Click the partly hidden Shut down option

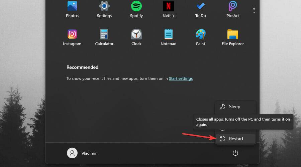click(222, 129)
